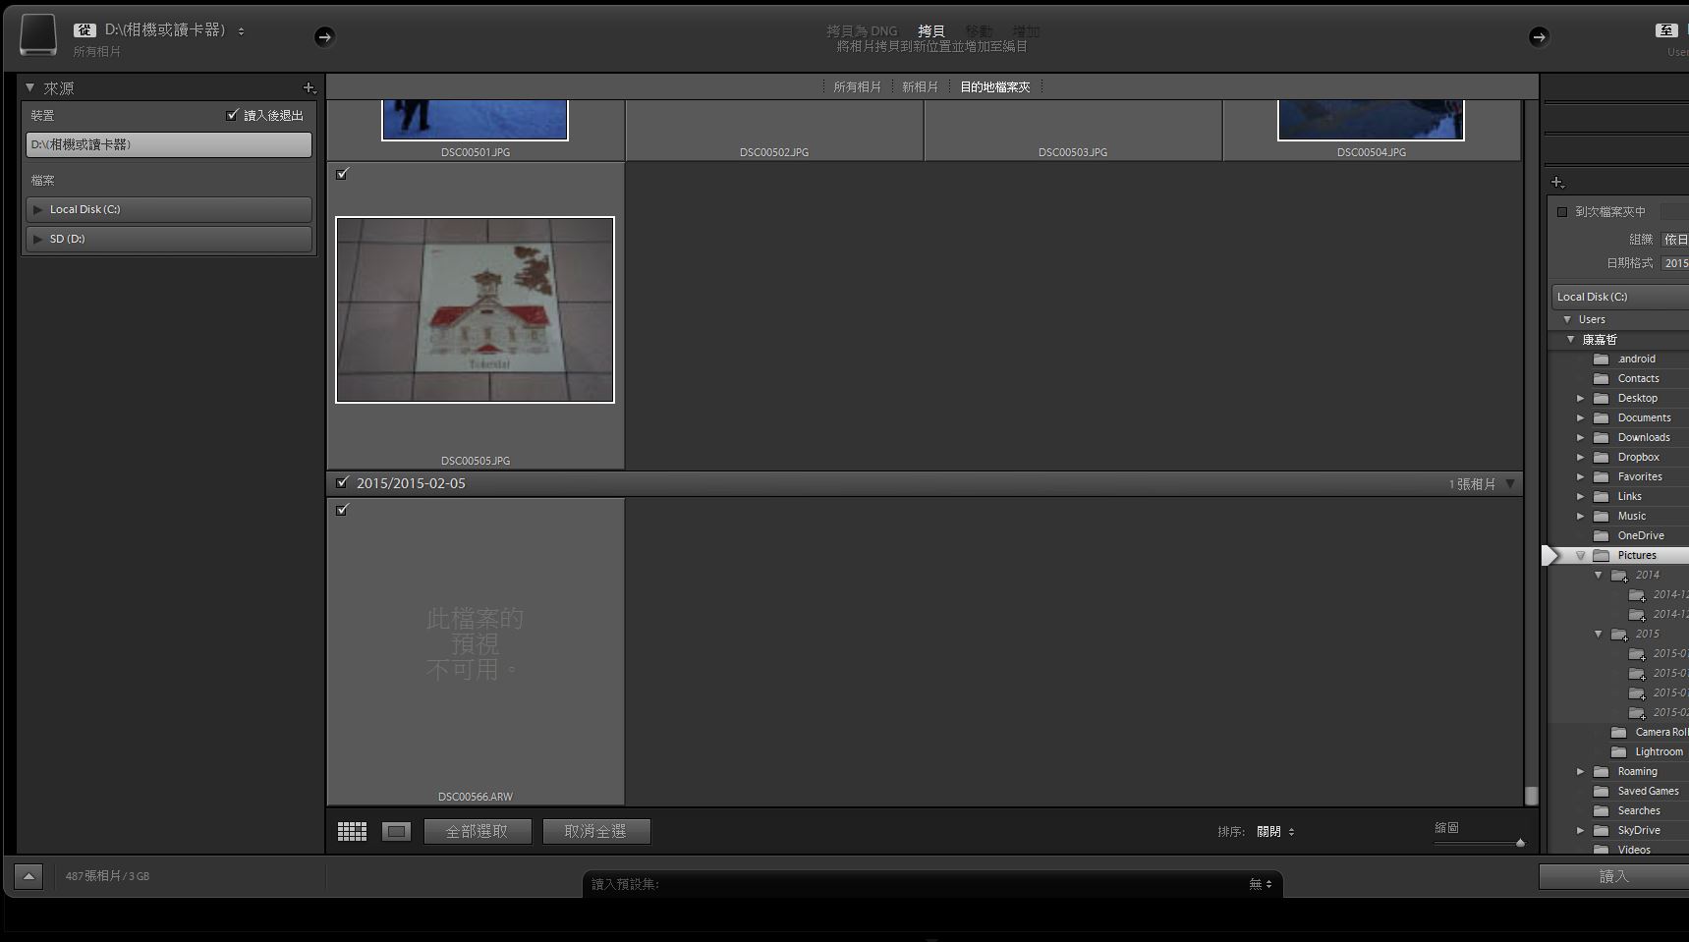
Task: Select 拷貝 copy import mode
Action: (931, 30)
